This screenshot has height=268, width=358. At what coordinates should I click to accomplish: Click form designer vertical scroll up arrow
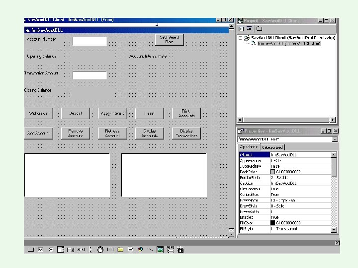(231, 26)
